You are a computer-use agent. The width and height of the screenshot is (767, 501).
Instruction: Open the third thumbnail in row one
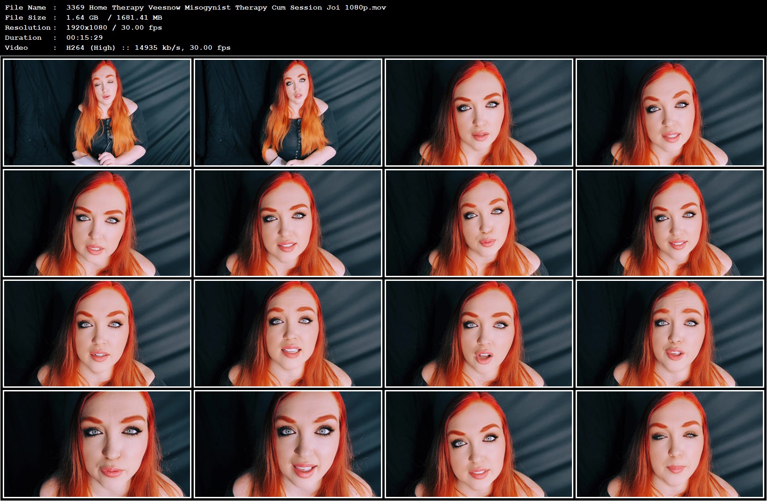[x=479, y=112]
